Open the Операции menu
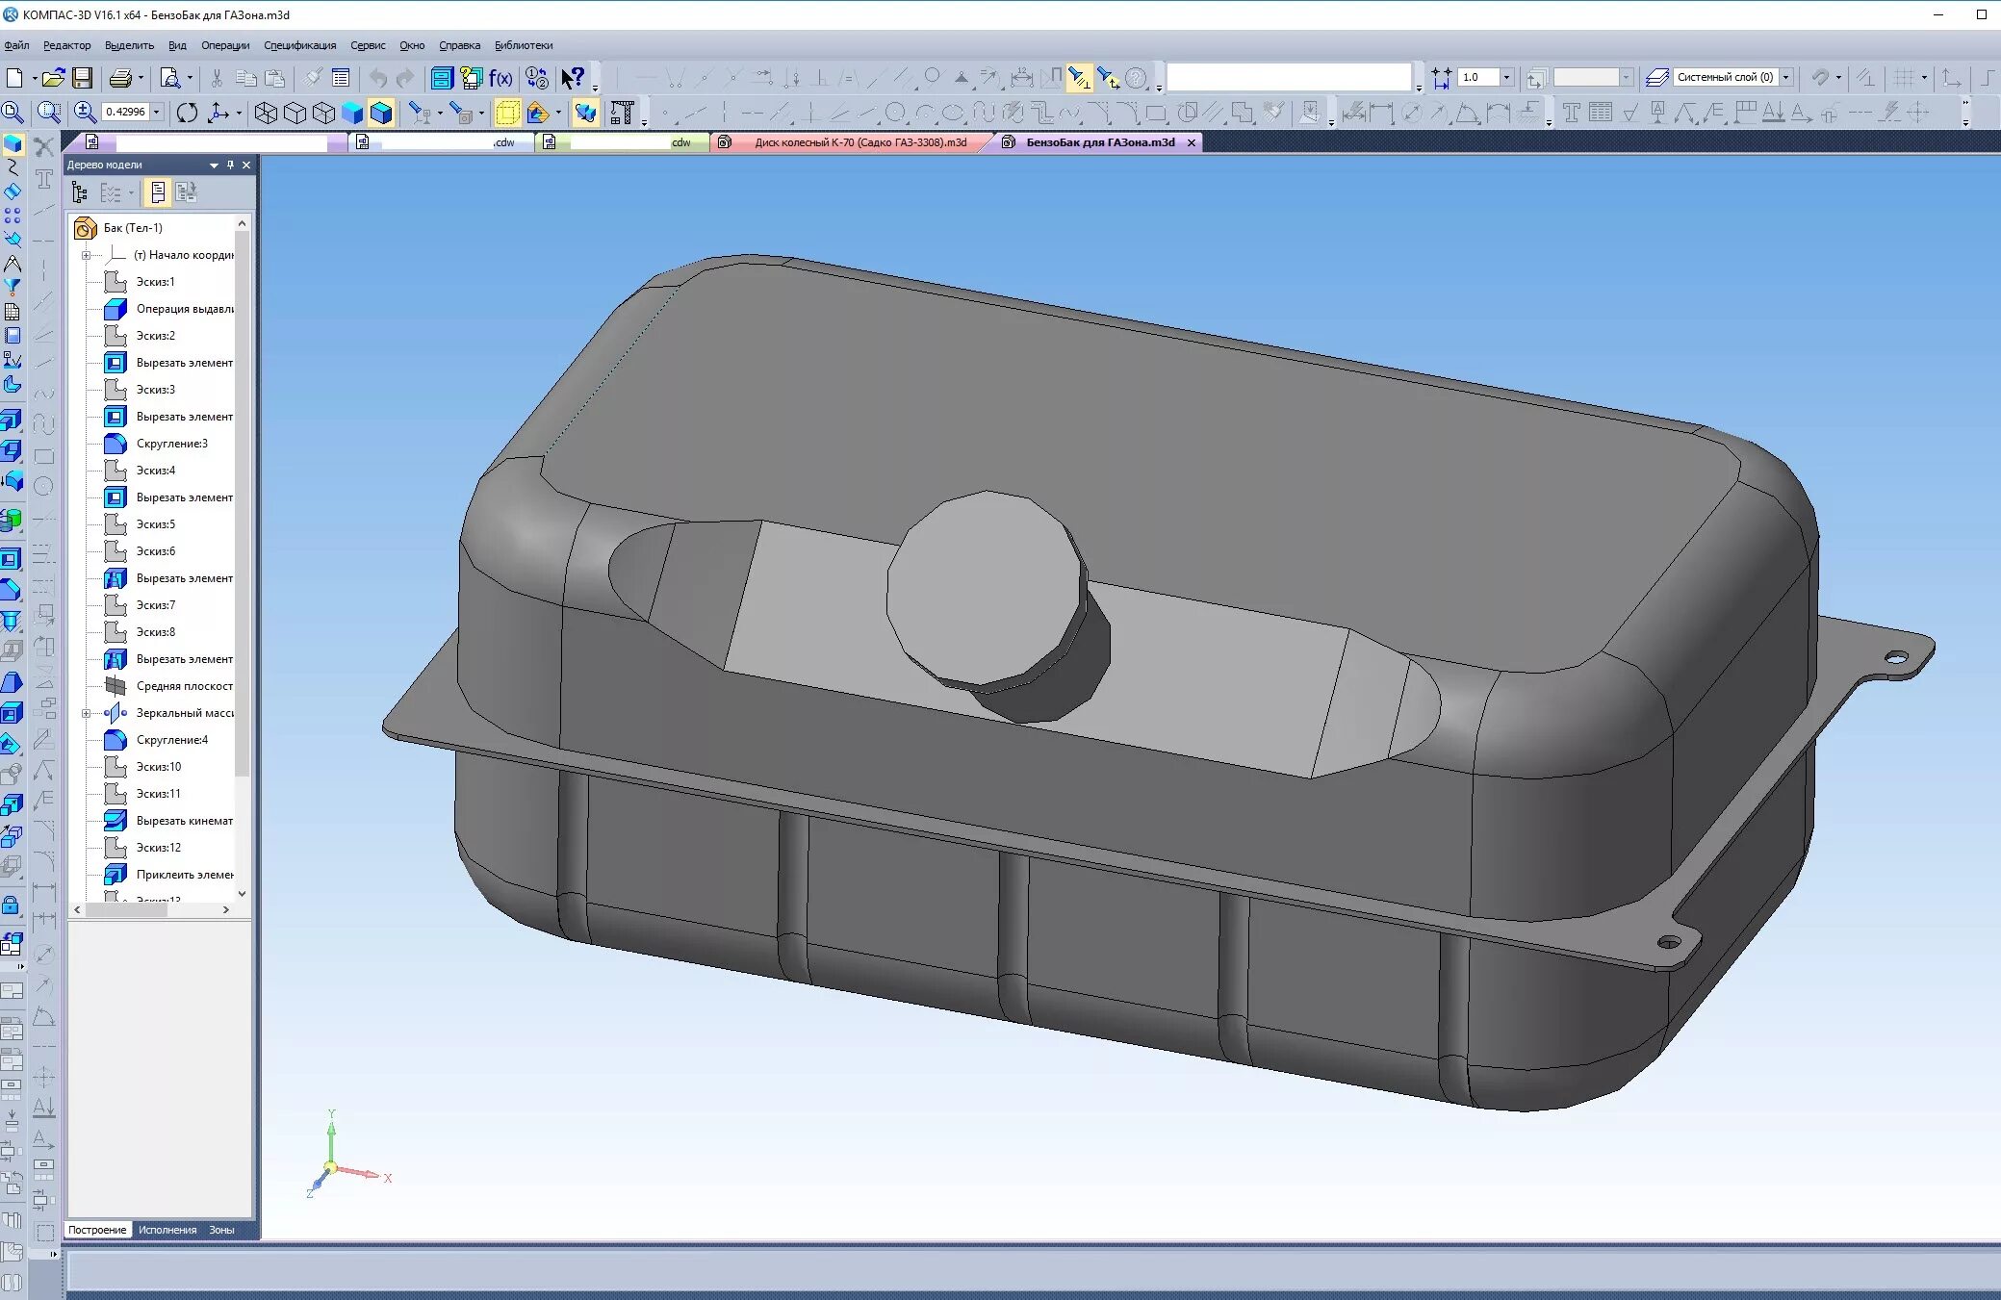 click(x=224, y=45)
